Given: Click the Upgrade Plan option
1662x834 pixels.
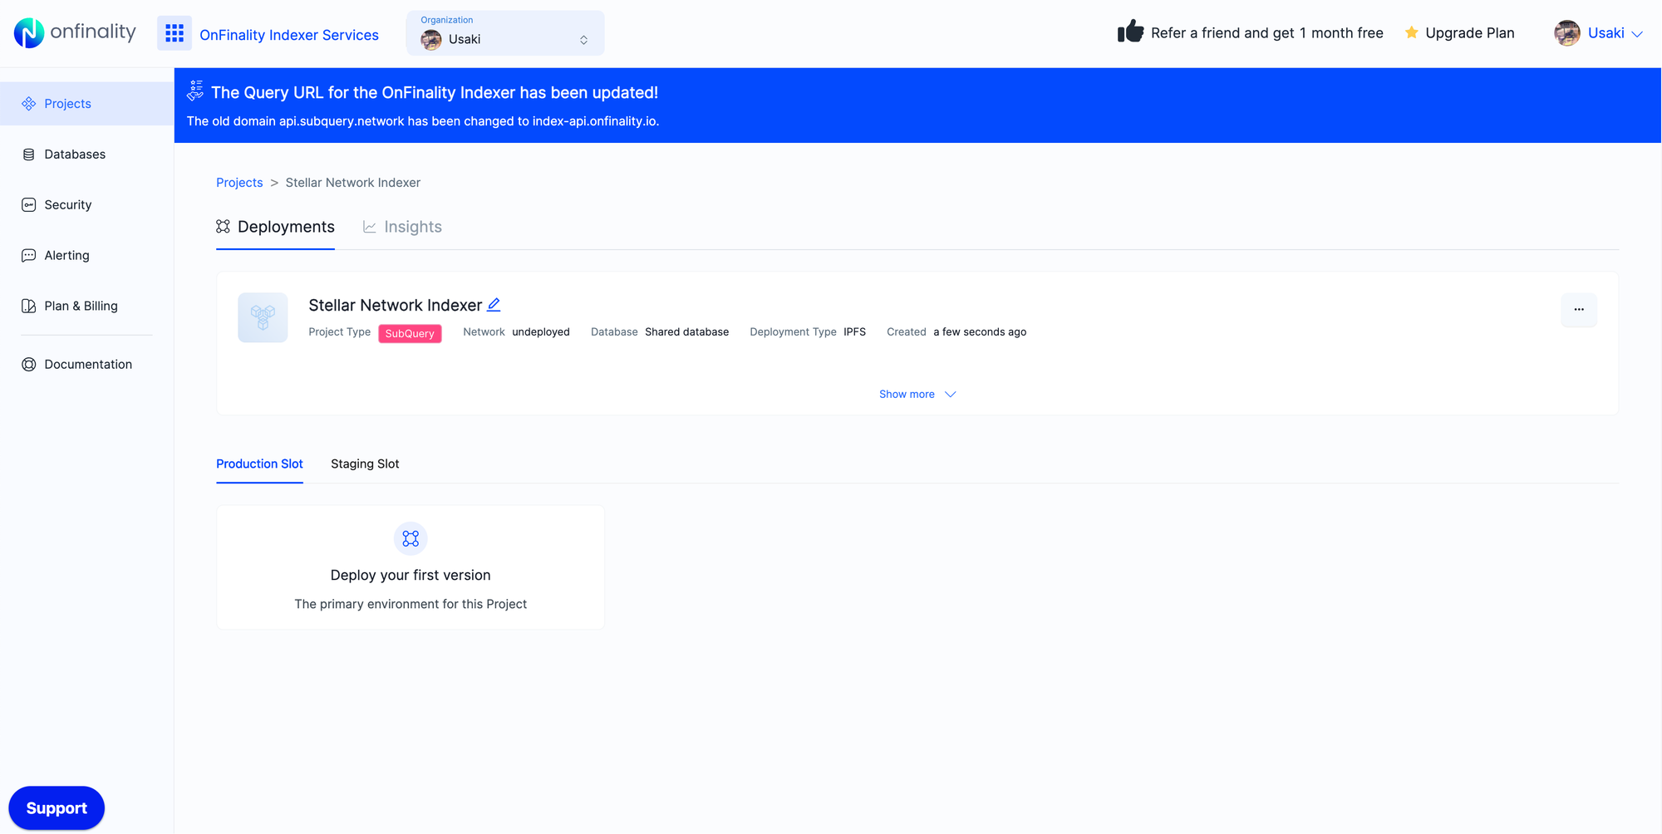Looking at the screenshot, I should pyautogui.click(x=1469, y=33).
